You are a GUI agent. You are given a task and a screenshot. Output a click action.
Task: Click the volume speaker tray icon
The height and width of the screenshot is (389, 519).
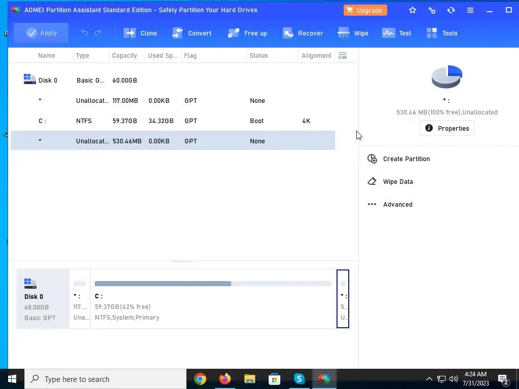(454, 379)
